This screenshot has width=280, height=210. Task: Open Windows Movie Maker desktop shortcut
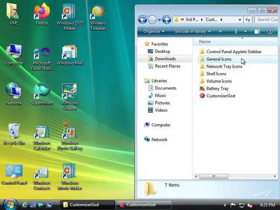(70, 177)
